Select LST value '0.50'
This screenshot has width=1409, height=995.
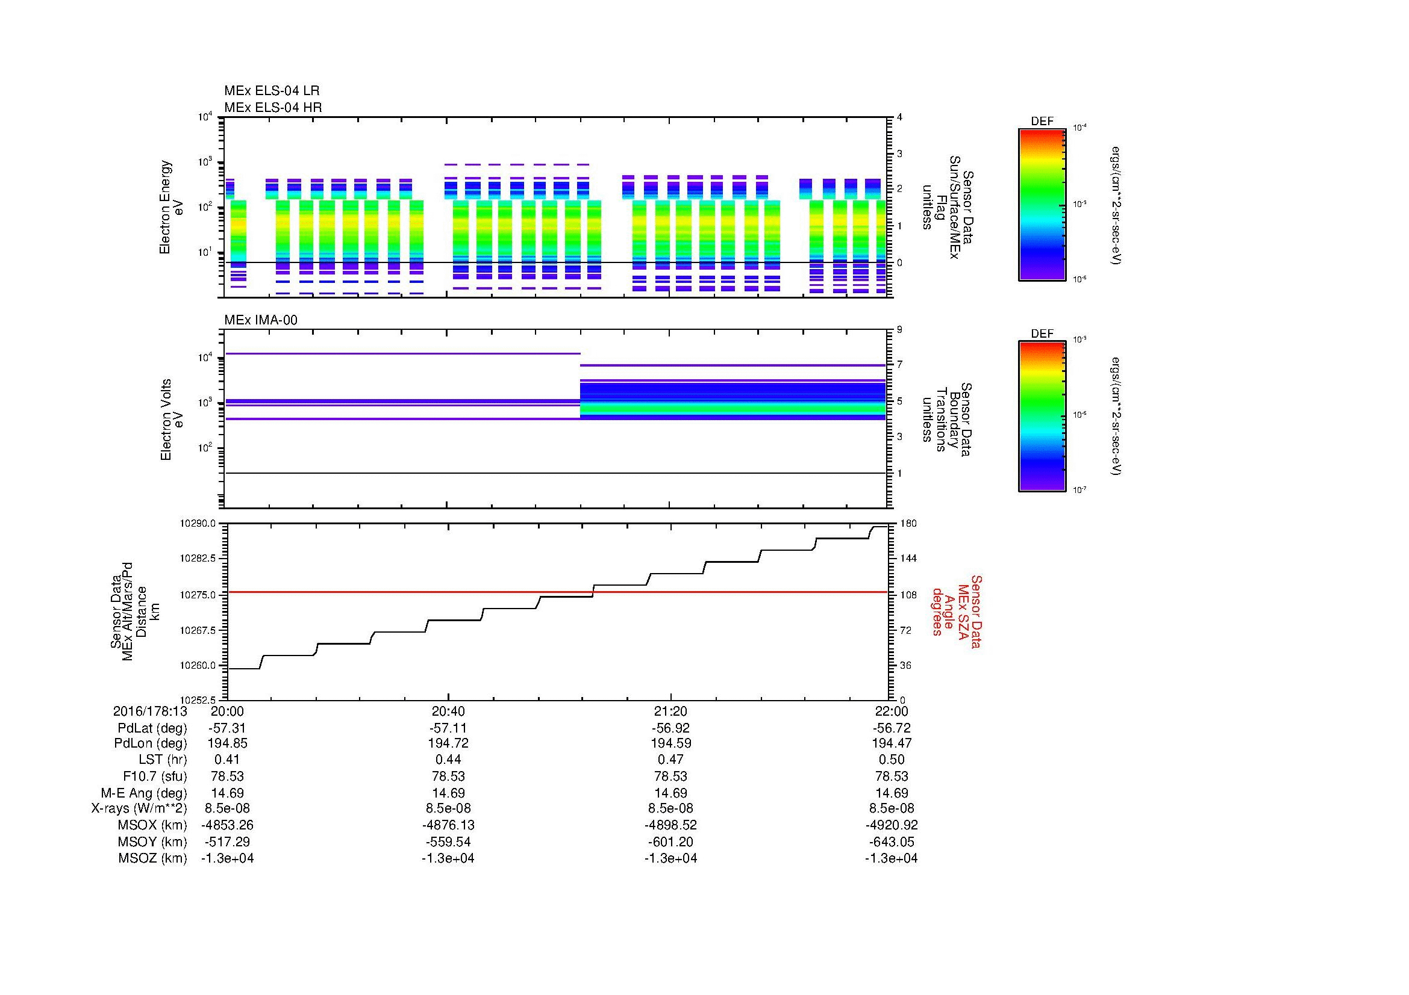coord(892,760)
